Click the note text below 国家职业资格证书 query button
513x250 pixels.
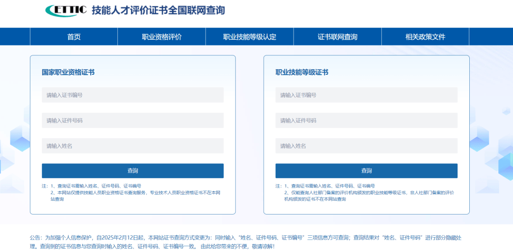pyautogui.click(x=133, y=193)
